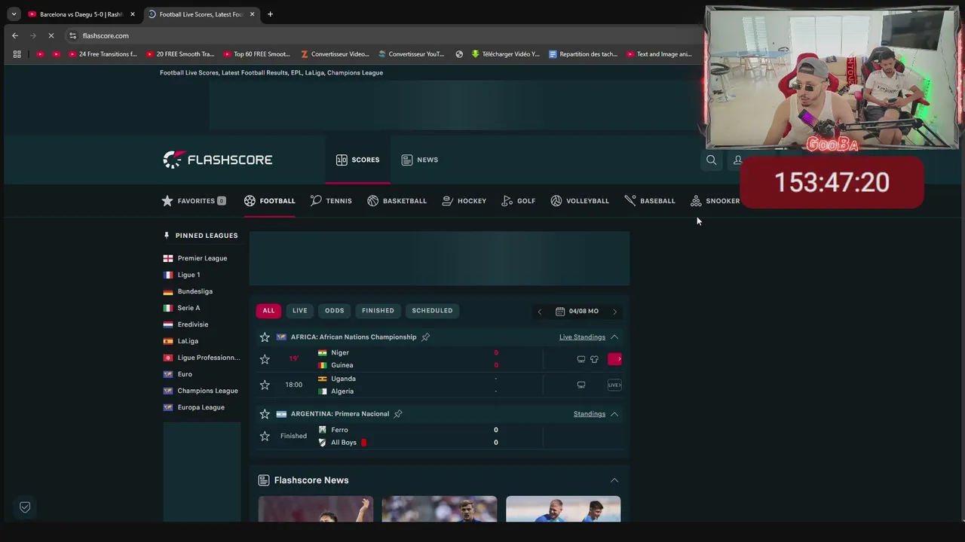Open lineups shirt icon for Niger match
The image size is (965, 542).
click(x=594, y=359)
